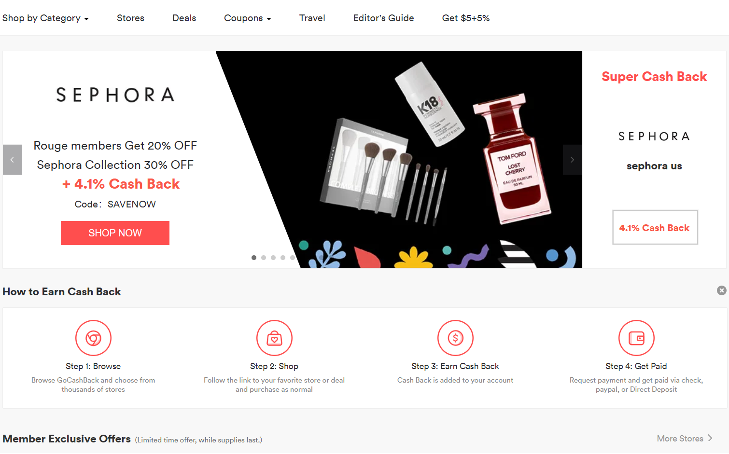Screen dimensions: 729x454
Task: Select the fourth carousel dot indicator
Action: [x=283, y=258]
